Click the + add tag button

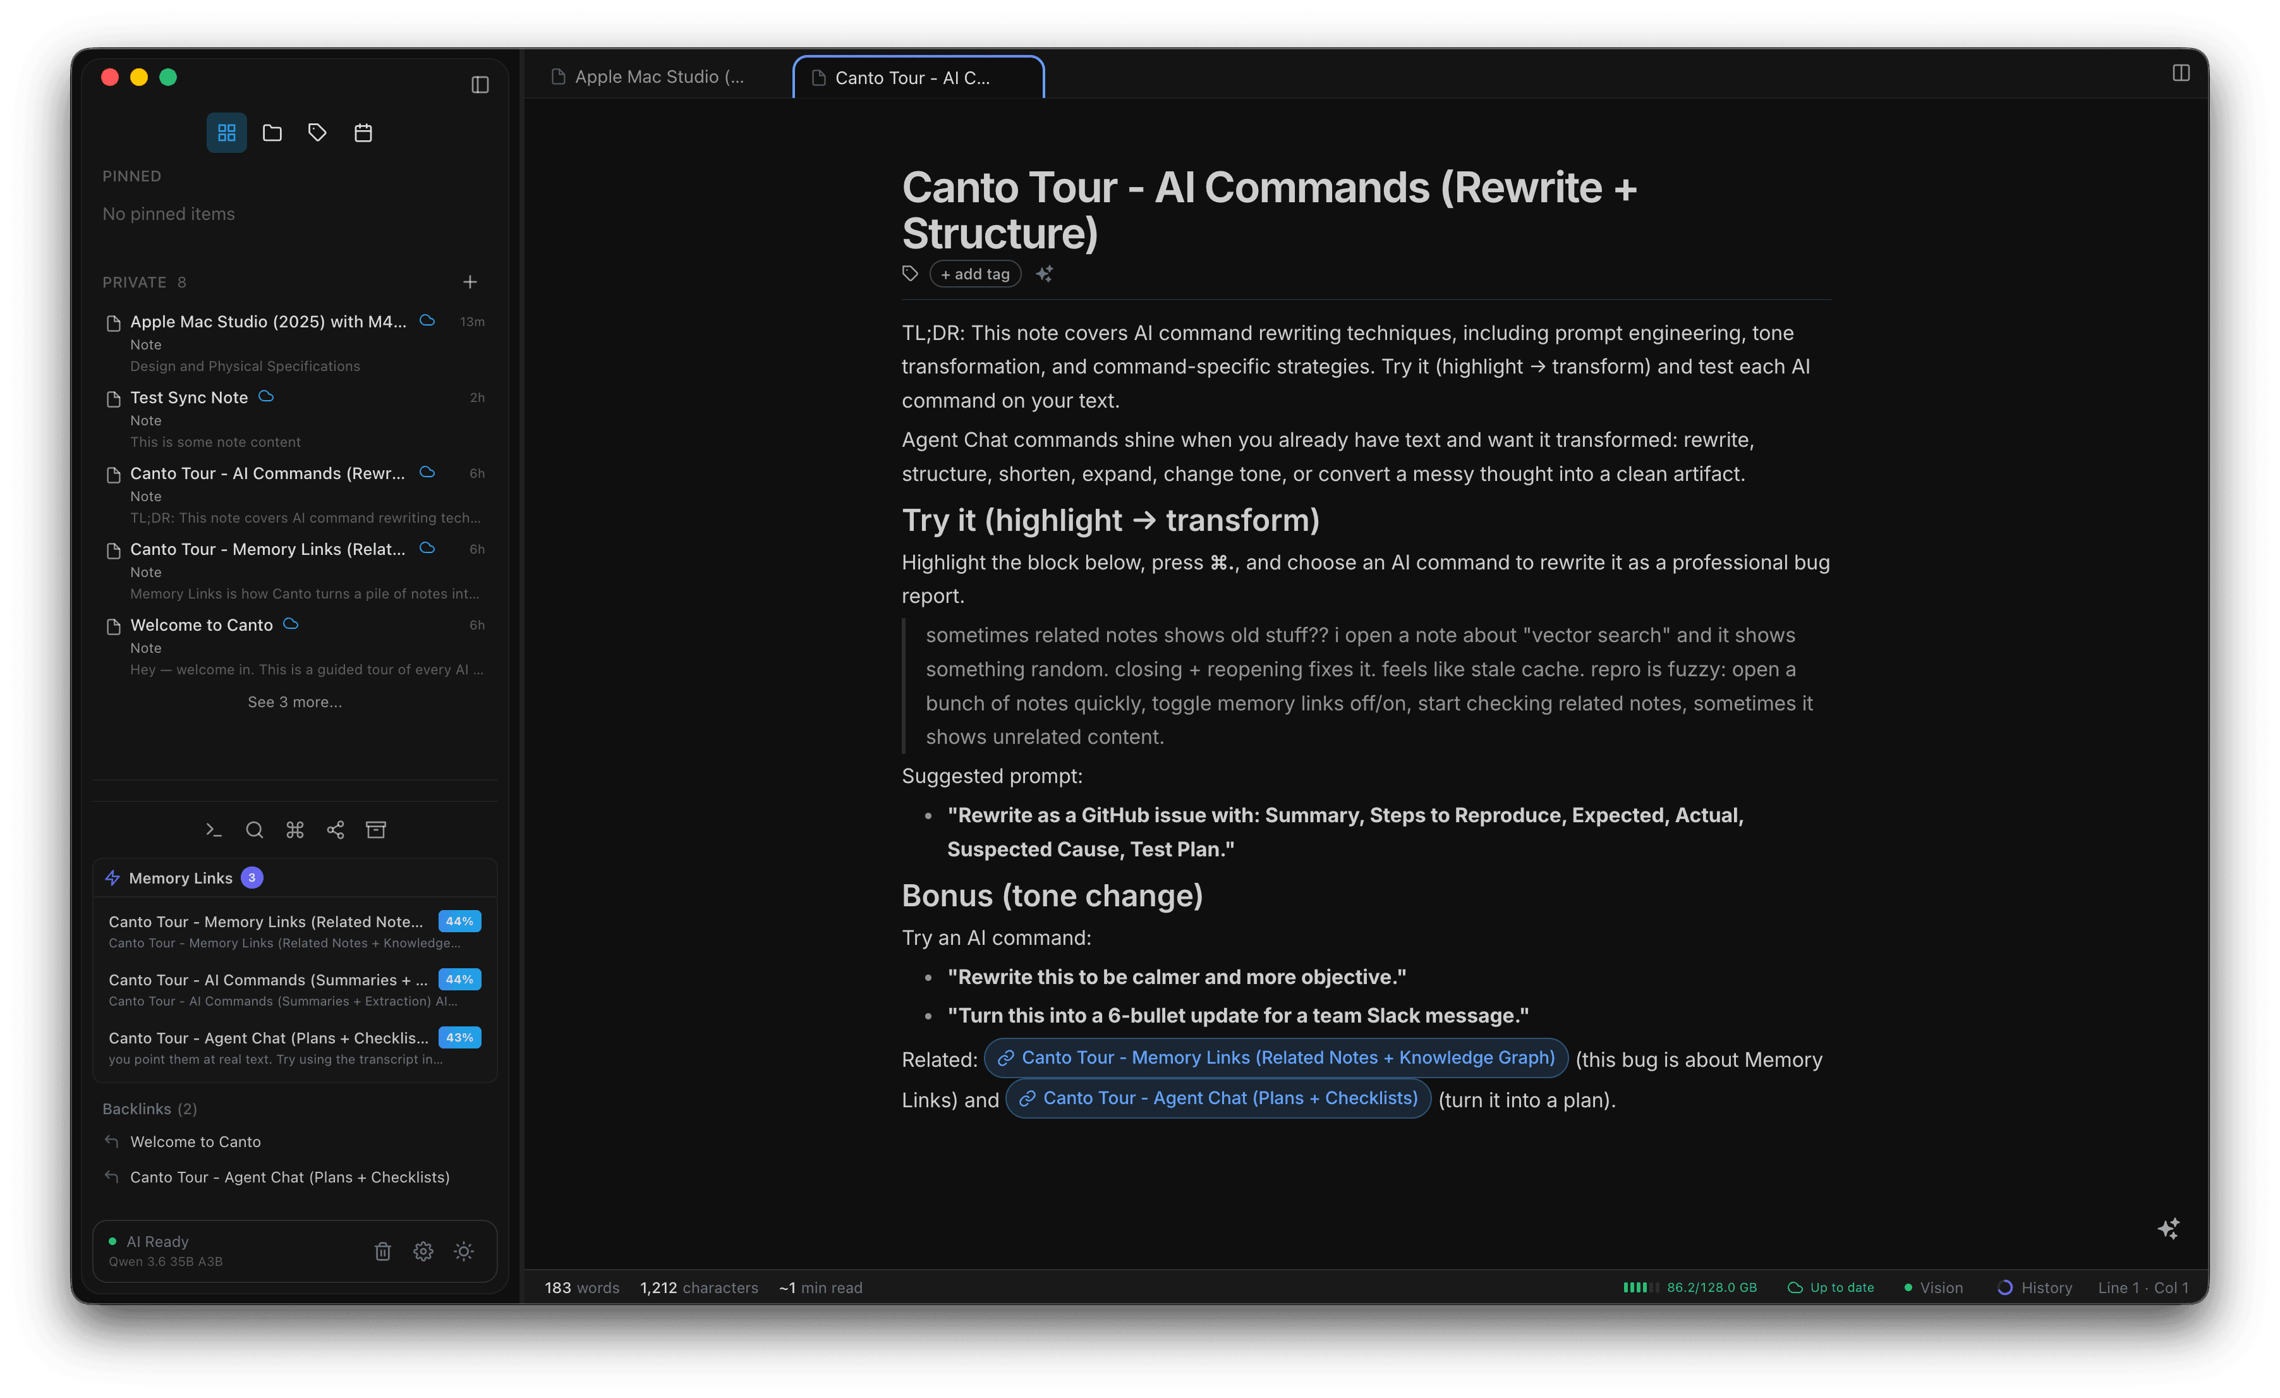tap(975, 274)
